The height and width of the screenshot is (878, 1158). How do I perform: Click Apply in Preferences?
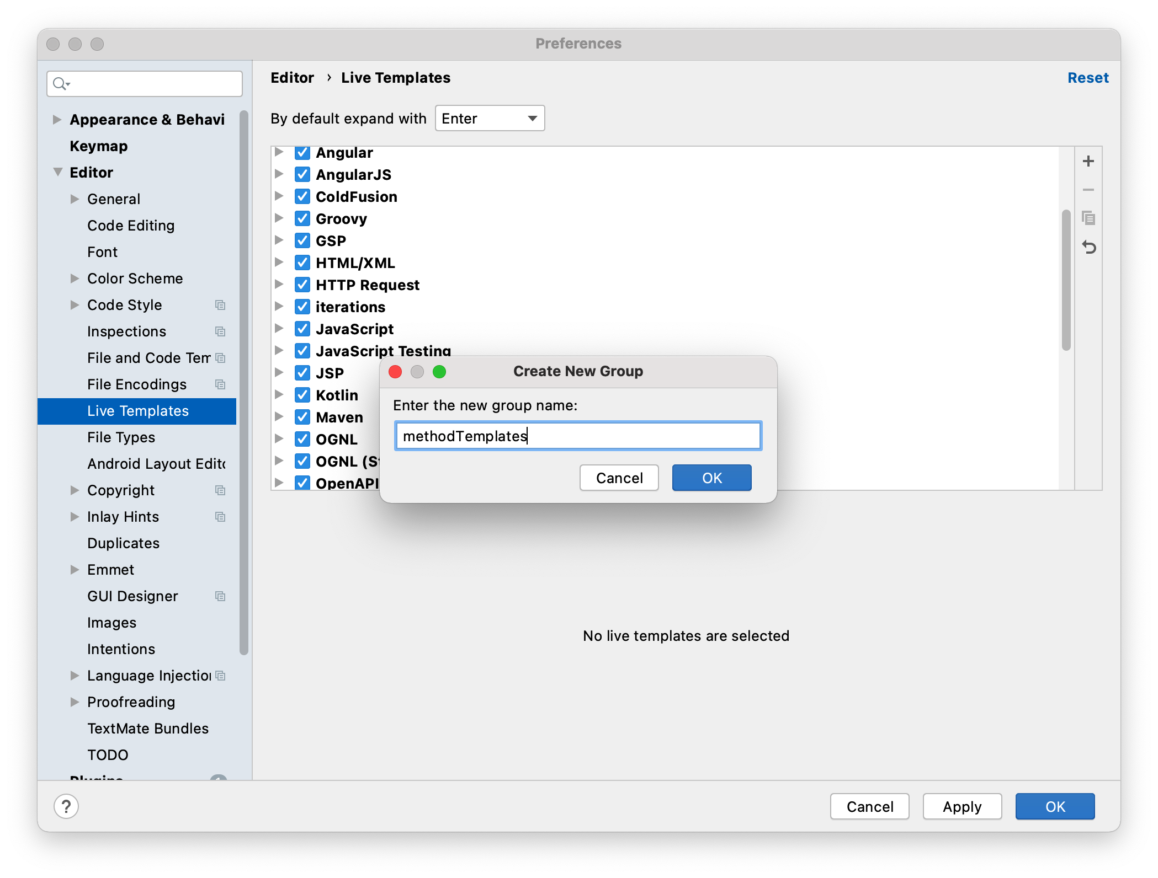coord(962,806)
